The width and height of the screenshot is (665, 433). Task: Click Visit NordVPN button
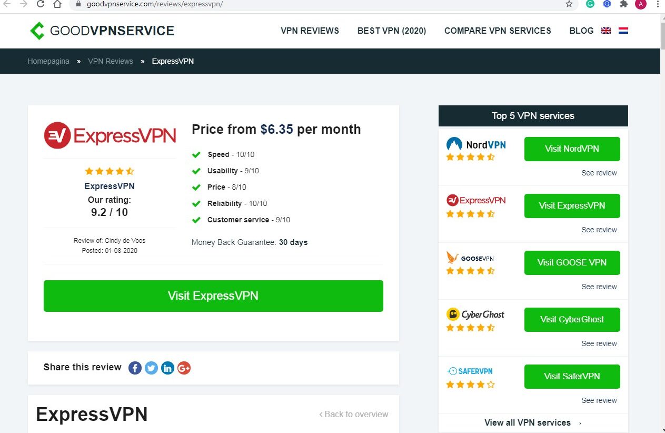pos(572,149)
